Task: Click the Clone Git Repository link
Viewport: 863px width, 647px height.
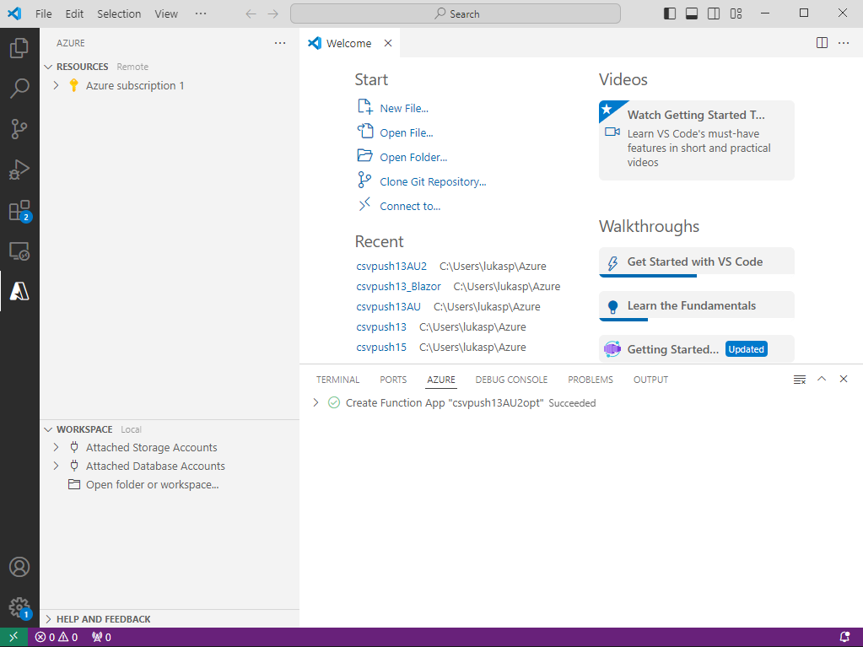Action: tap(433, 181)
